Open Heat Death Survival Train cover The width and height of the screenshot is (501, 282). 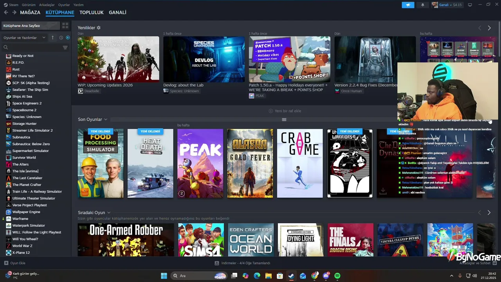(150, 163)
